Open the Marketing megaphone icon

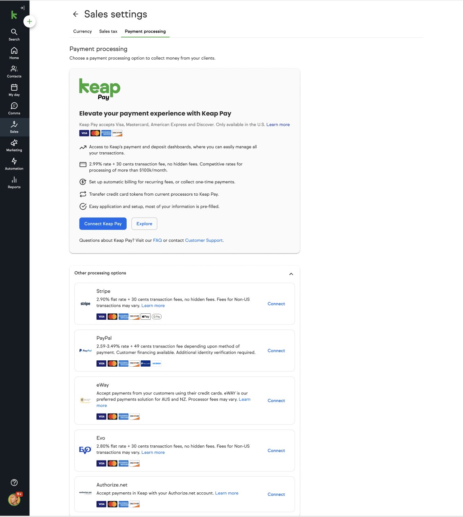coord(14,143)
